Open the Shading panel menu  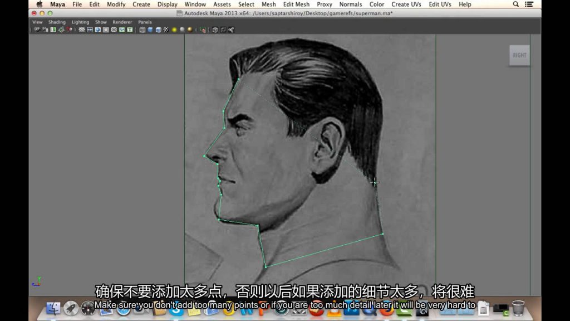point(57,22)
